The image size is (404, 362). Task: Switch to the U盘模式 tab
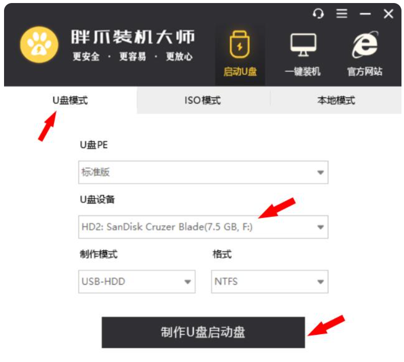70,100
